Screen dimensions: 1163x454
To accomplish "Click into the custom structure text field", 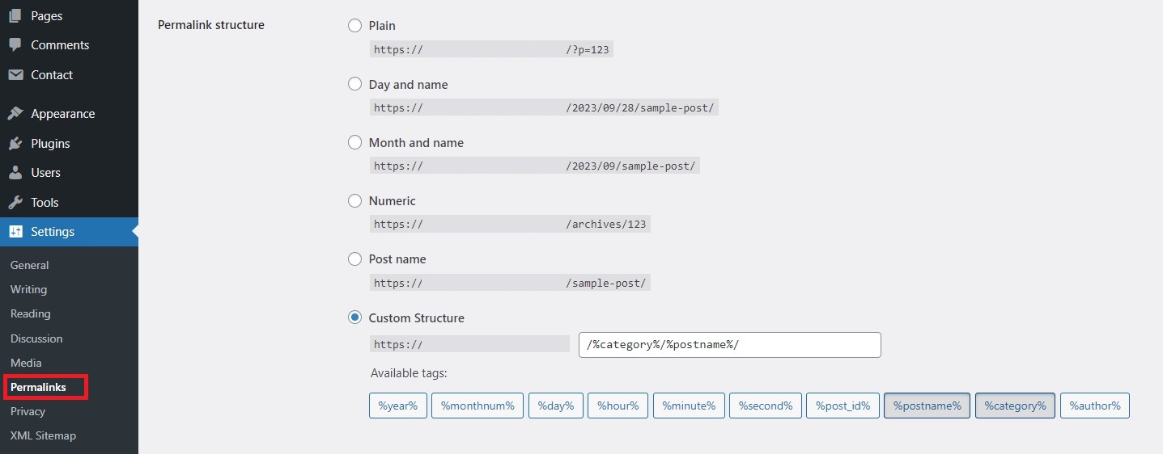I will pos(730,345).
